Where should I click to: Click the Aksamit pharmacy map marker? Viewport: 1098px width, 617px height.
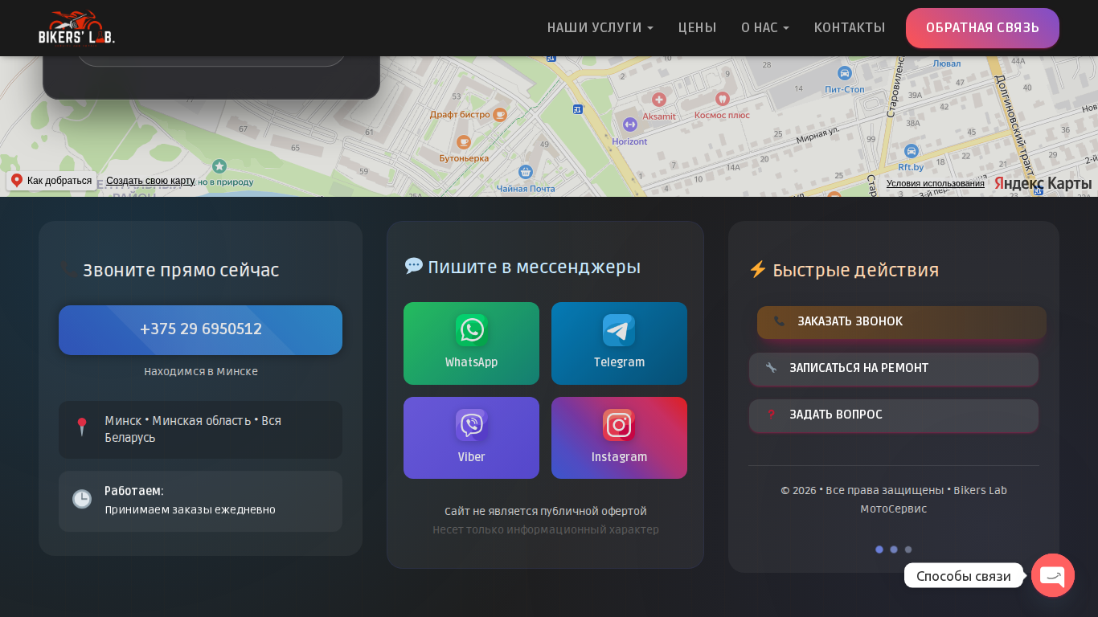(659, 100)
